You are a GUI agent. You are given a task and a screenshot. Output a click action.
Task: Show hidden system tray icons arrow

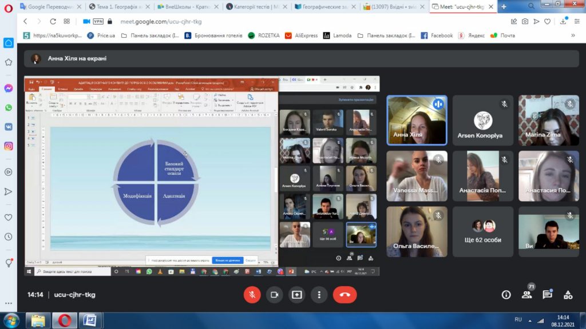[x=530, y=321]
